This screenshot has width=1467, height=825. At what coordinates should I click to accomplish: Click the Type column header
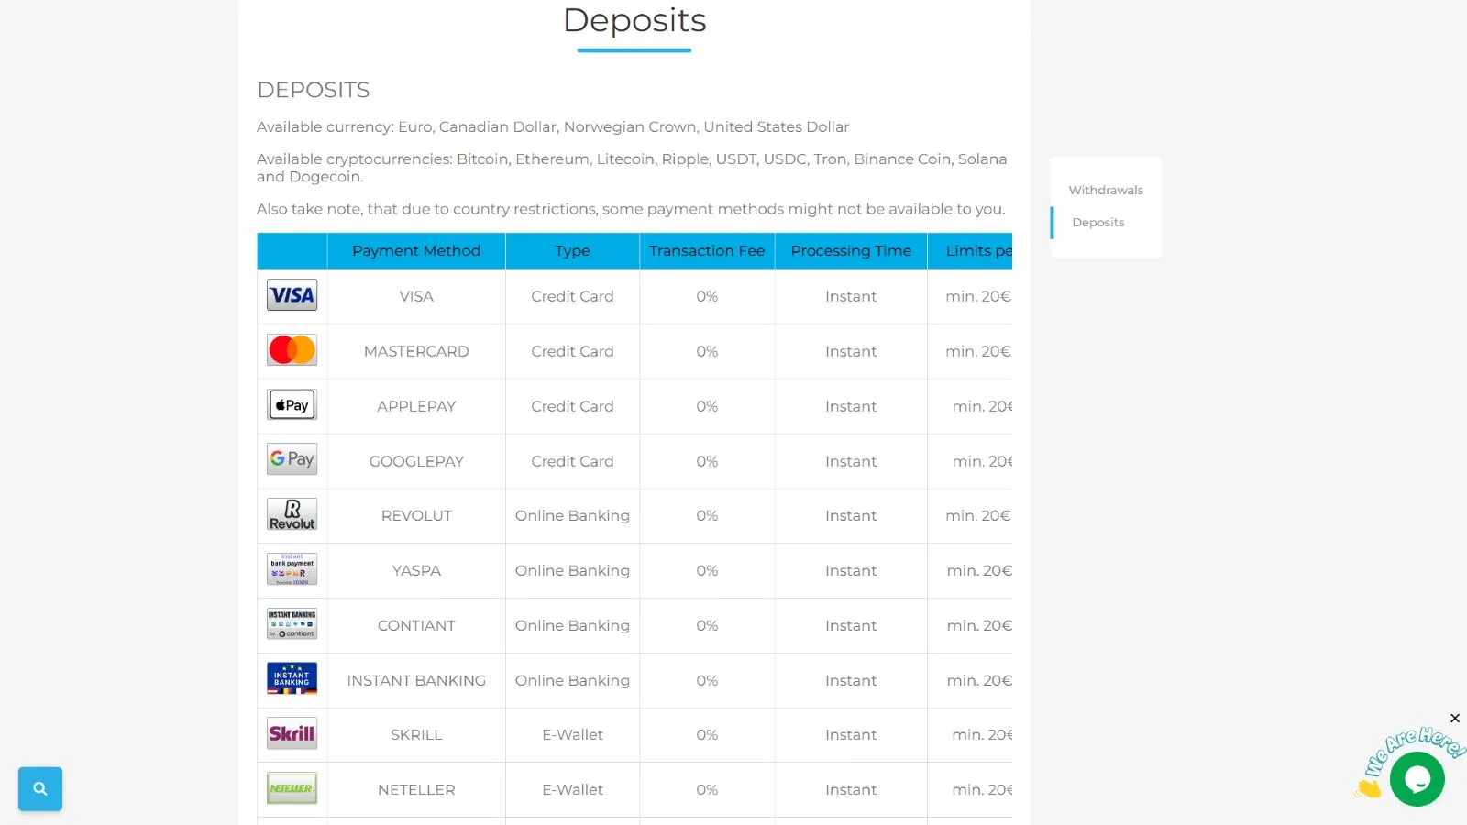point(572,250)
